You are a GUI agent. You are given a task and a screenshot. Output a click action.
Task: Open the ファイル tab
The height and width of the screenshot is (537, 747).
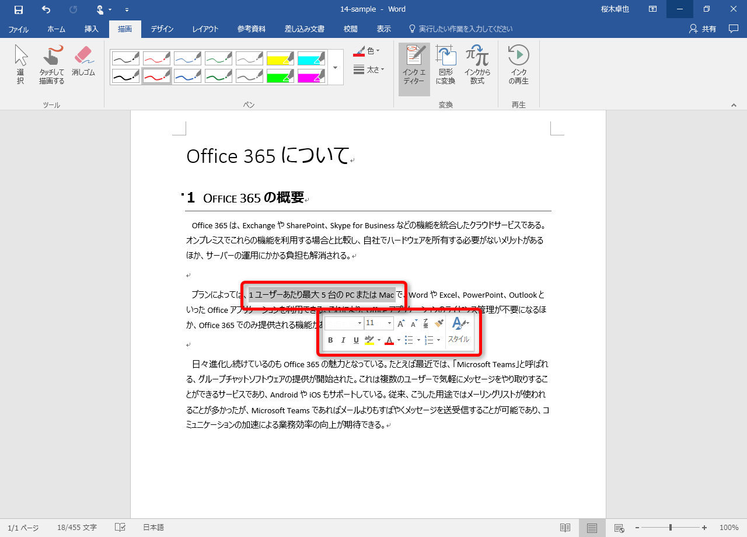tap(19, 29)
